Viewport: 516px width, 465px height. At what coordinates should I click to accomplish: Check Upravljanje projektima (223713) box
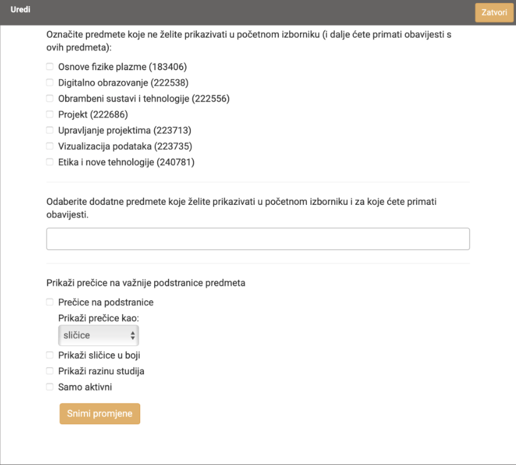[49, 130]
